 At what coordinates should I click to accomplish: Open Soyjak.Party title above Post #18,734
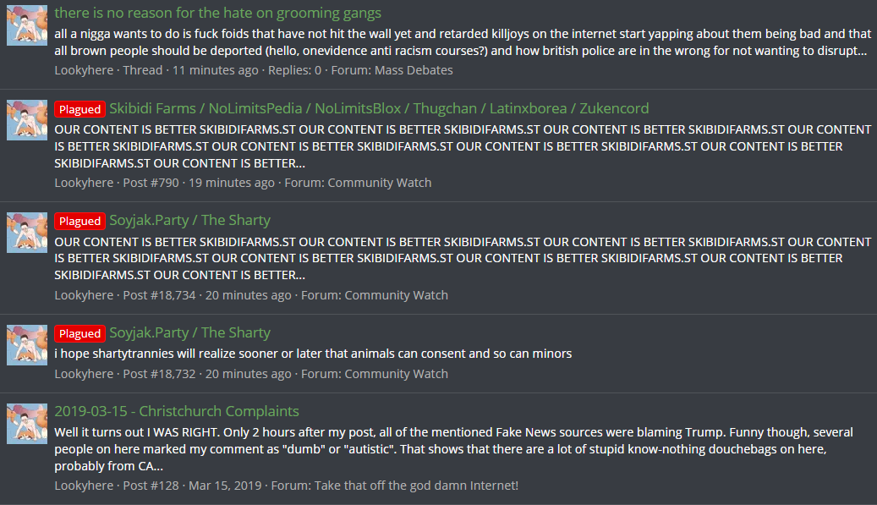(x=189, y=220)
